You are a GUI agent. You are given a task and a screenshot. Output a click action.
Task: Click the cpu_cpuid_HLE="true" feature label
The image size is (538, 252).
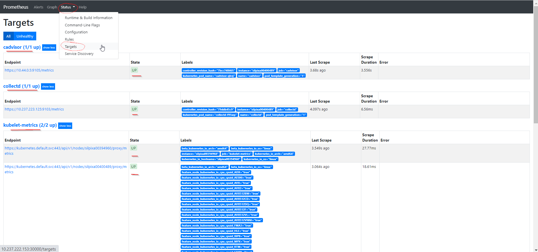(x=215, y=231)
